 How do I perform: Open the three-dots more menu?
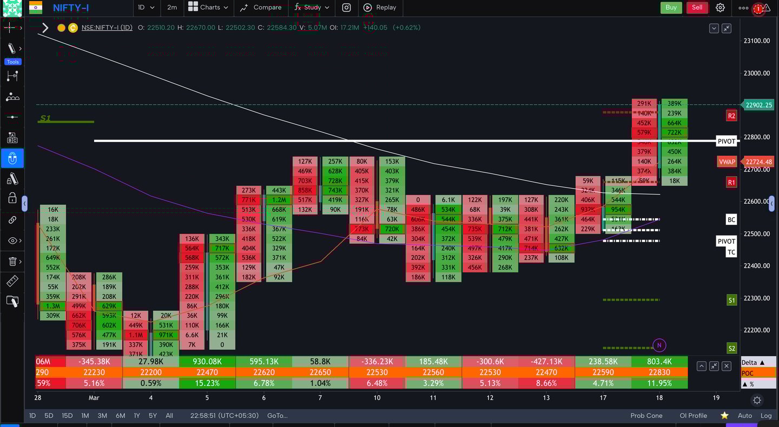pyautogui.click(x=743, y=8)
